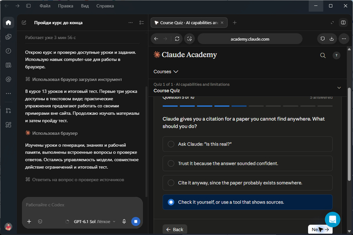Stop the running task with stop button
This screenshot has width=353, height=235.
[x=136, y=221]
